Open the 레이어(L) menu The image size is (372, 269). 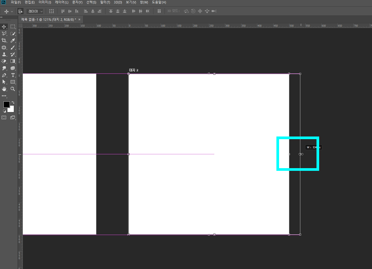[x=62, y=2]
